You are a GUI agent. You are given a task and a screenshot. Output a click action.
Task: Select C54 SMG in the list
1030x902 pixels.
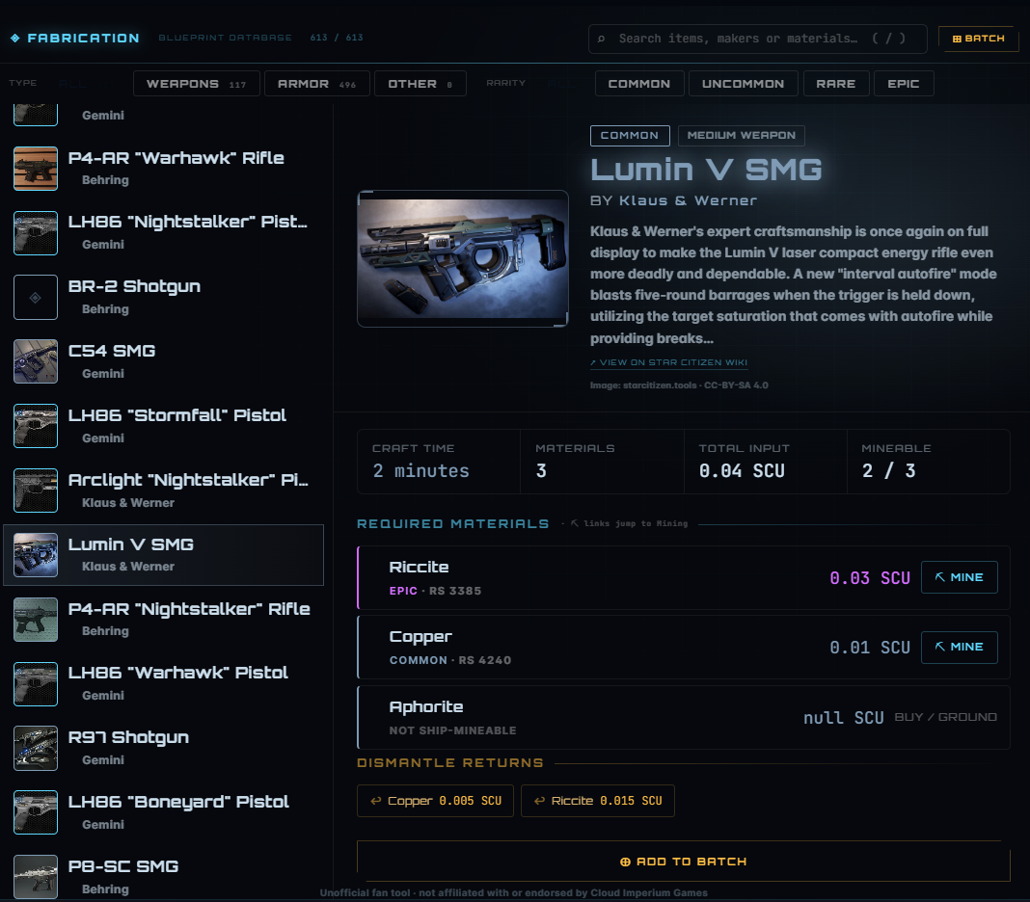[x=164, y=361]
